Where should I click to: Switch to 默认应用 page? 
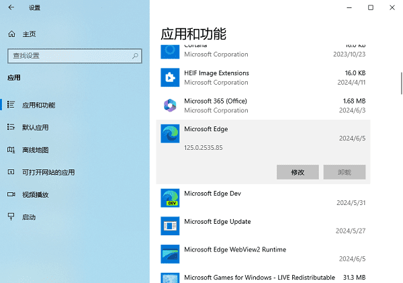pos(35,127)
